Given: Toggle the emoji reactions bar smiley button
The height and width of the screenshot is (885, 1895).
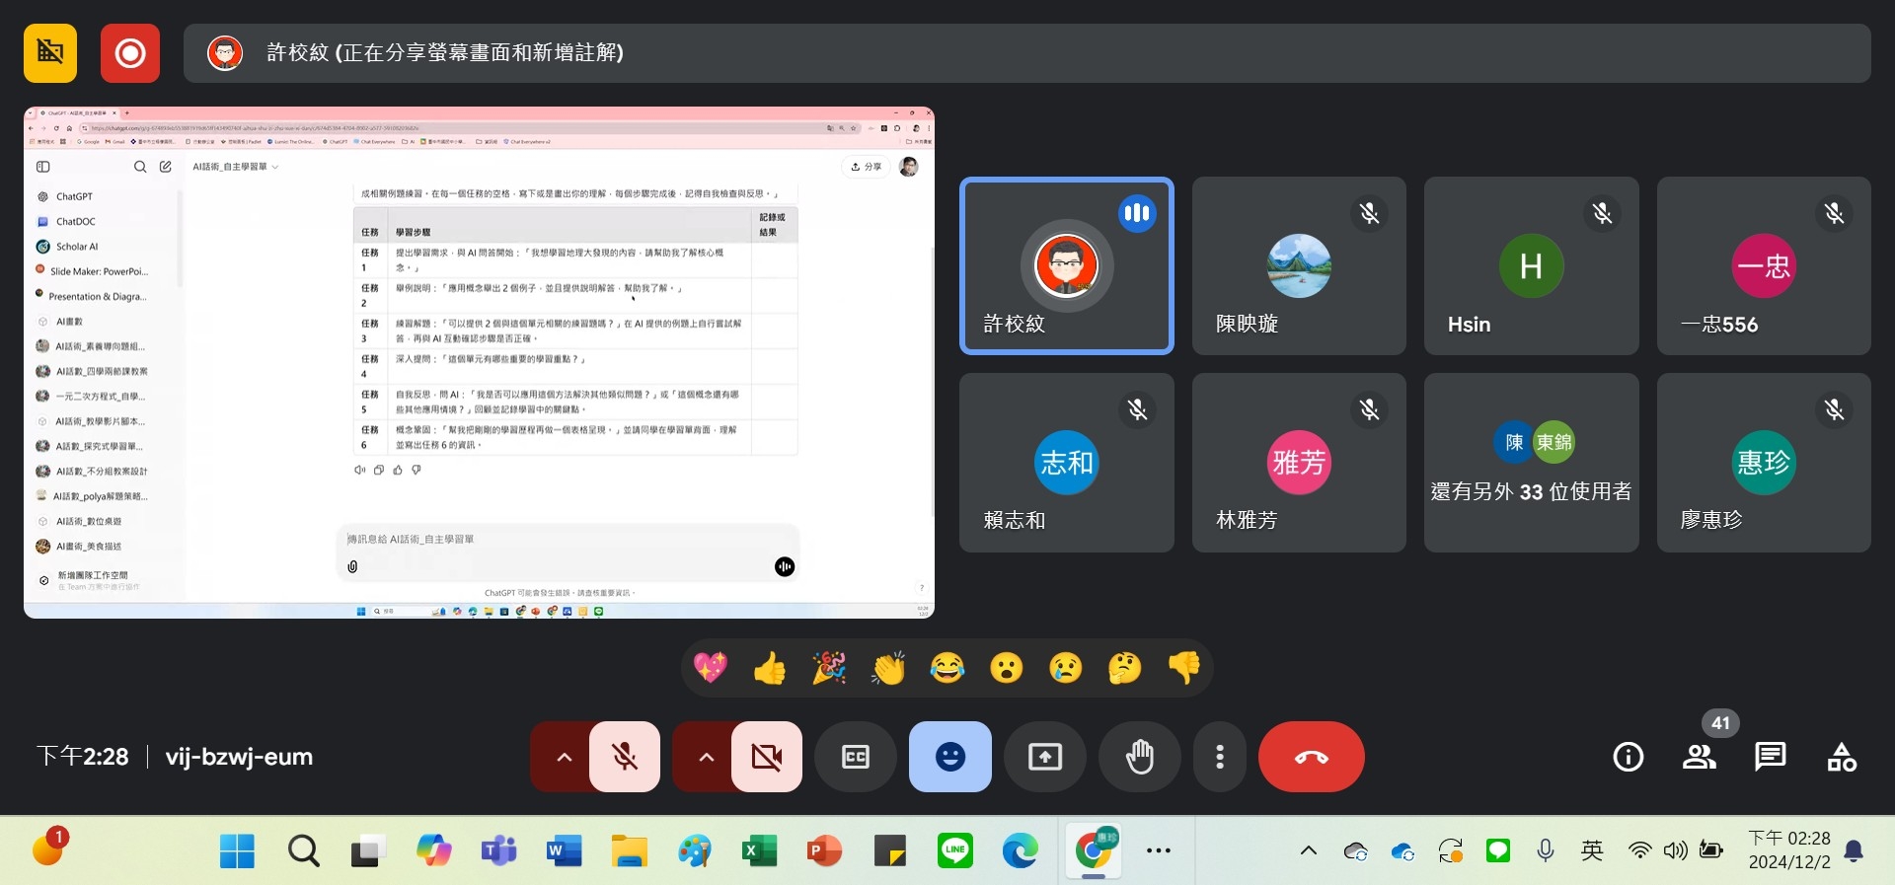Looking at the screenshot, I should (x=949, y=757).
